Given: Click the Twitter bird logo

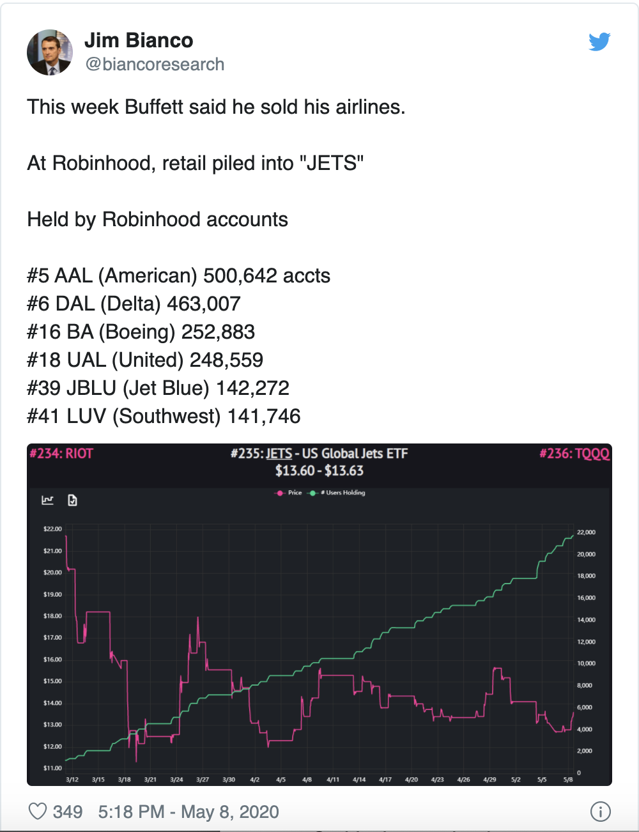Looking at the screenshot, I should [599, 42].
